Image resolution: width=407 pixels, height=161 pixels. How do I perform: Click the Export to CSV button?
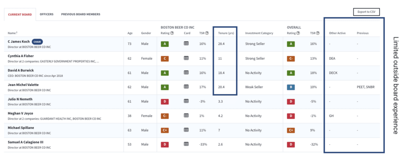[x=366, y=12]
